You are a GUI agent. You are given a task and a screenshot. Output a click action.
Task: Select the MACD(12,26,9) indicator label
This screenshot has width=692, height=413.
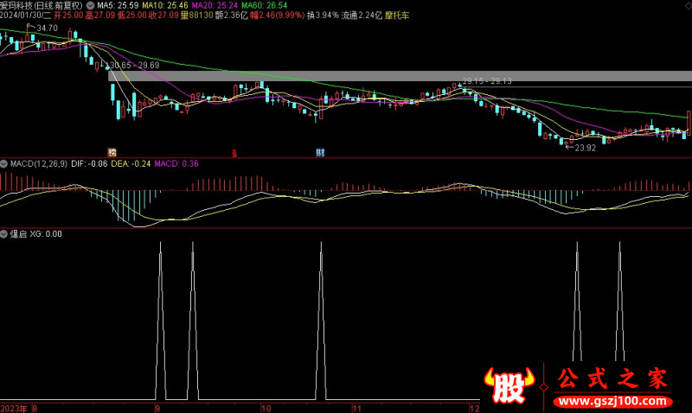pyautogui.click(x=37, y=163)
